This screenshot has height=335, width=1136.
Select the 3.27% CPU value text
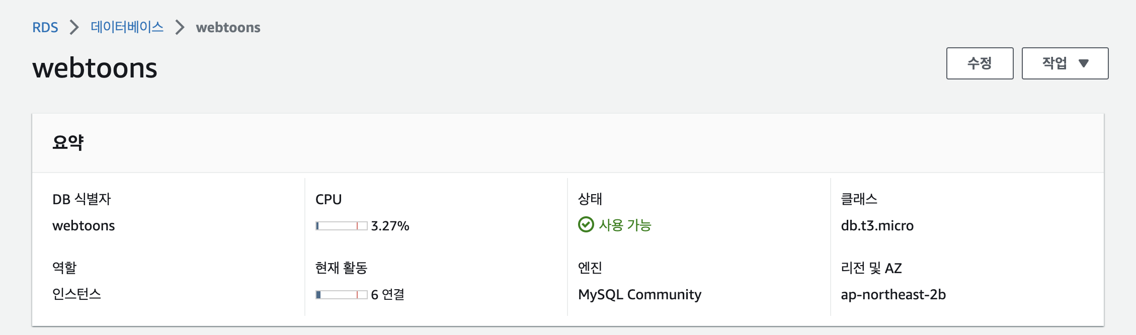point(390,226)
